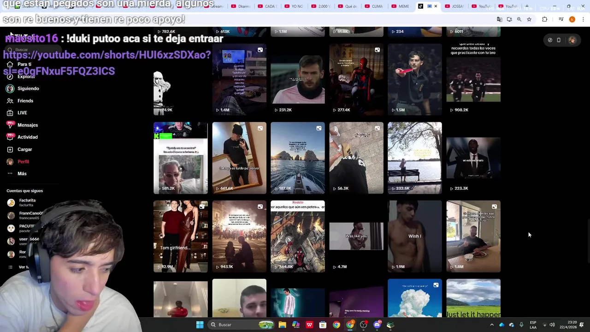Open Windows Start menu
Viewport: 590px width, 332px height.
(200, 325)
